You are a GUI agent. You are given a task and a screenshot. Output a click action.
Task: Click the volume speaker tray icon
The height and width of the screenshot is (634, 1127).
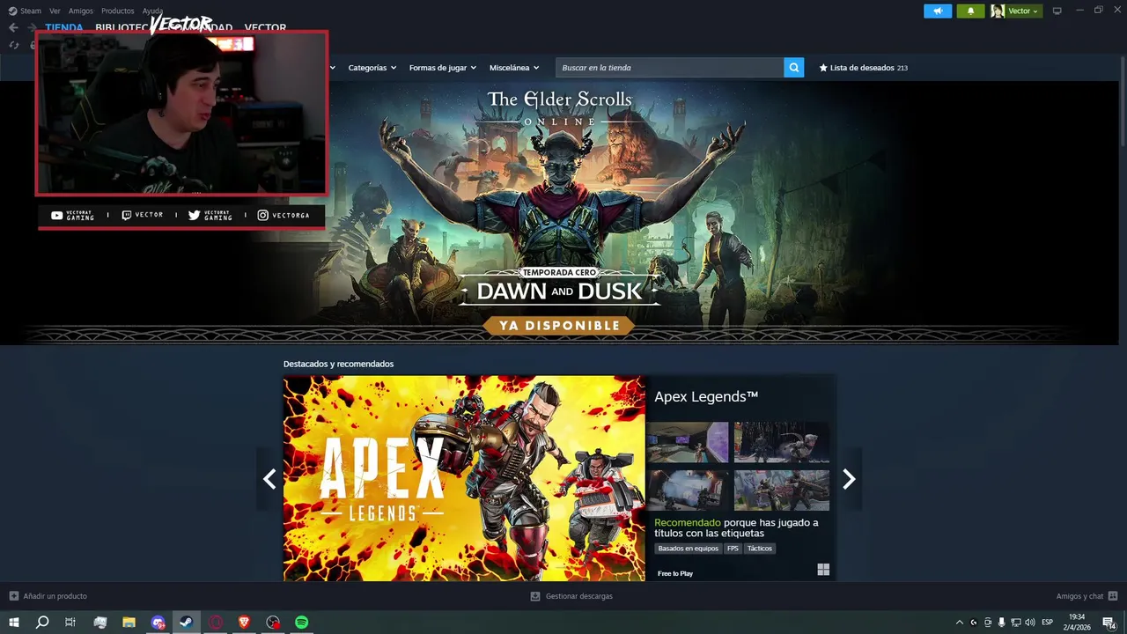(x=1030, y=623)
